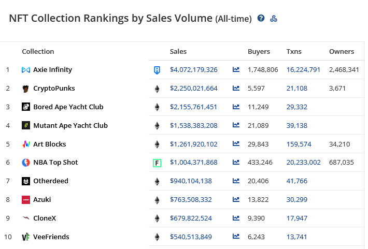
Task: Click the 41,766 transactions link
Action: 296,181
